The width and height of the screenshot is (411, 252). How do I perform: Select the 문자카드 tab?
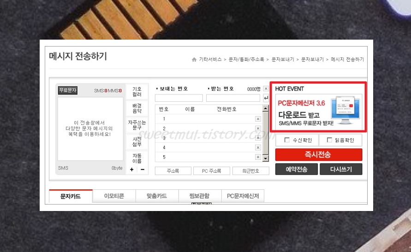point(71,196)
